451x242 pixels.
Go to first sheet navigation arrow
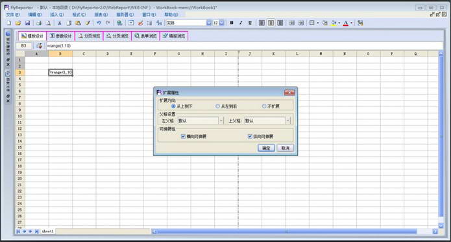click(18, 232)
